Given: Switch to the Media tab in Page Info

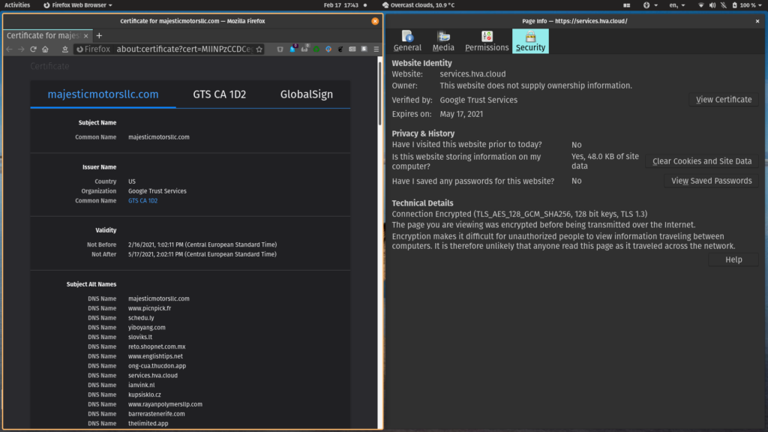Looking at the screenshot, I should click(443, 41).
